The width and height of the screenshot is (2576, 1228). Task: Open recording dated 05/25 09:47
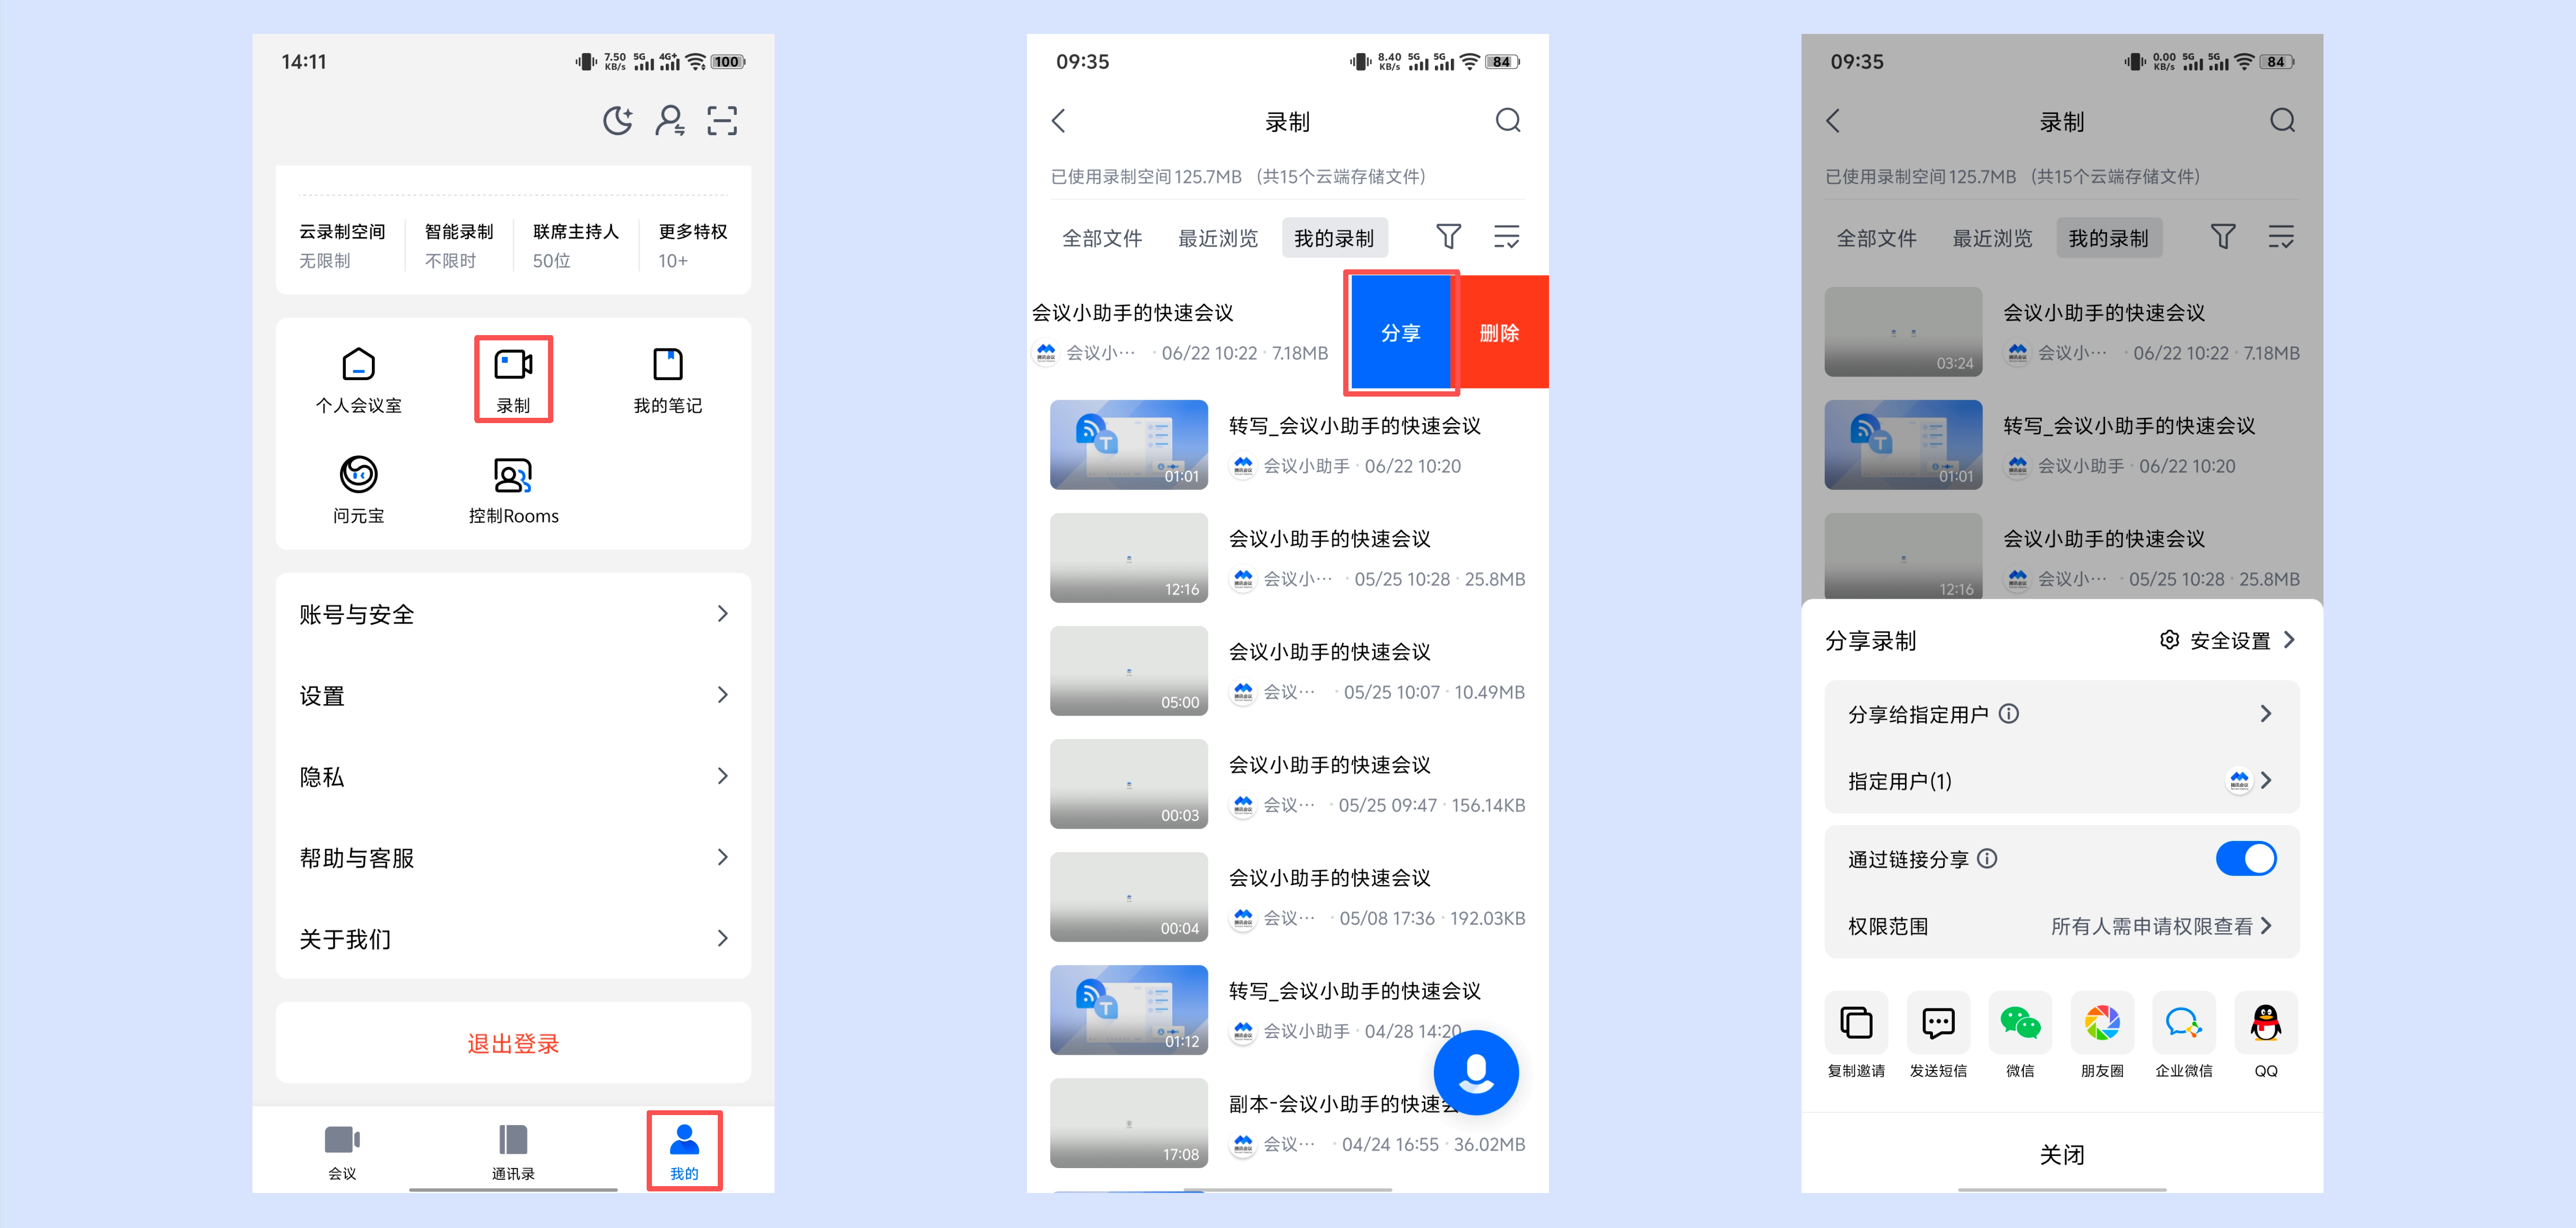tap(1287, 783)
